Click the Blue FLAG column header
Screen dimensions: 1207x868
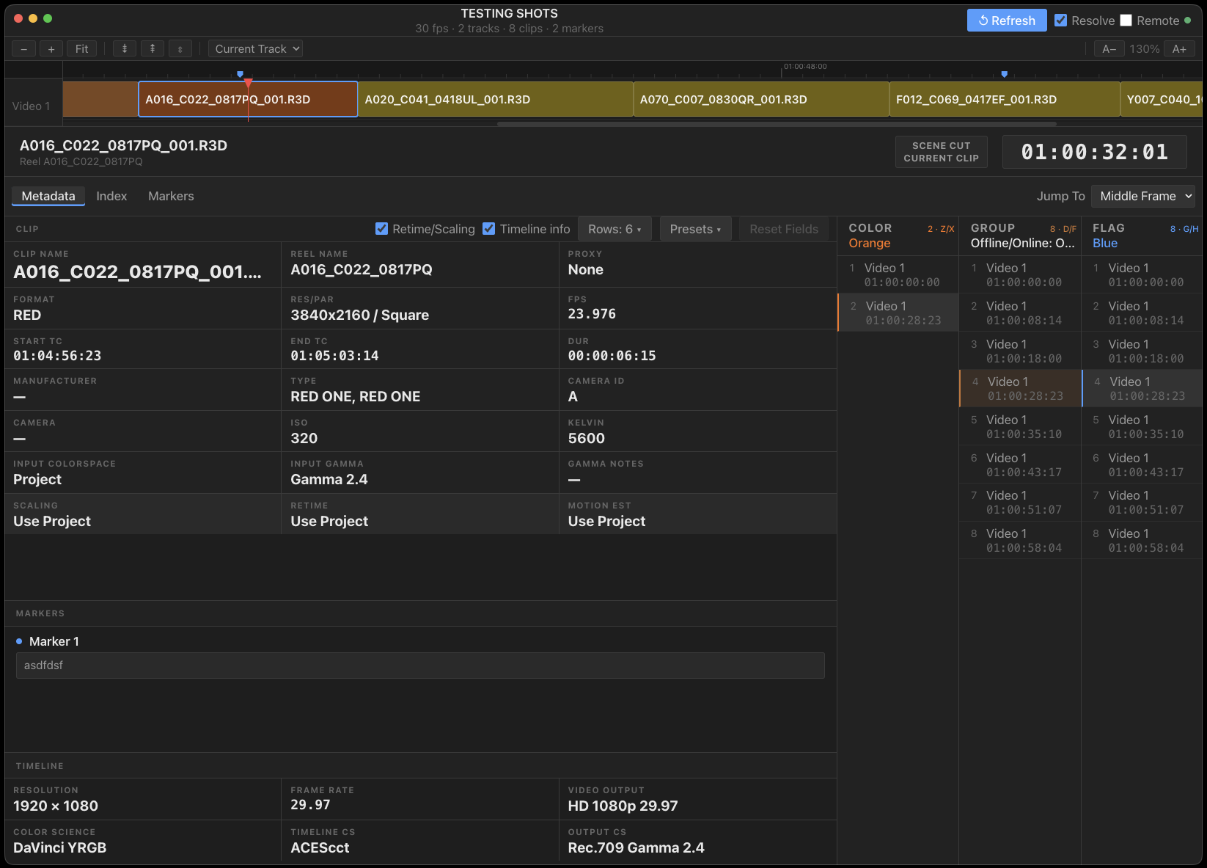pos(1142,236)
